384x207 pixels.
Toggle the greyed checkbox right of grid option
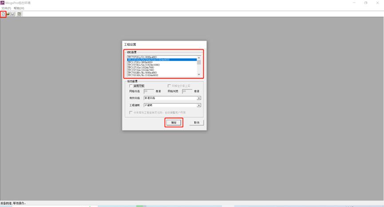point(169,86)
